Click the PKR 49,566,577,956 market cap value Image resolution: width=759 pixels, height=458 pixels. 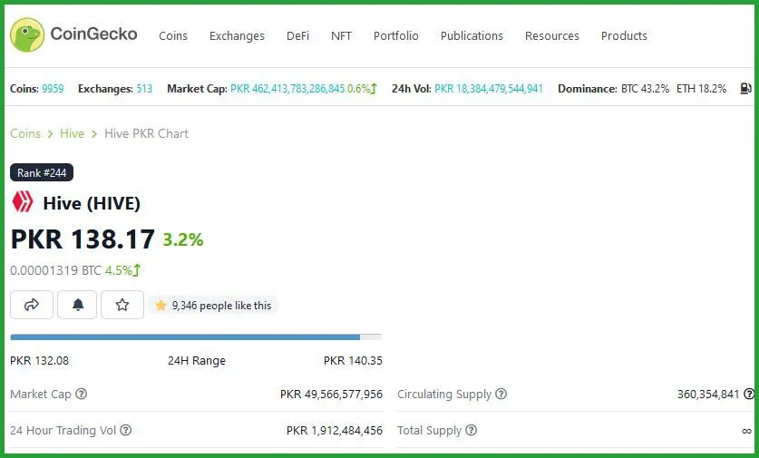point(331,395)
